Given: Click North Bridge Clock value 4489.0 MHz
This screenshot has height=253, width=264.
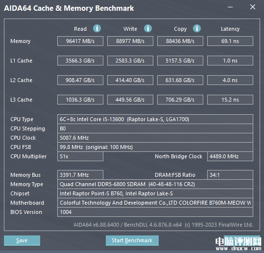Looking at the screenshot, I should pos(230,156).
